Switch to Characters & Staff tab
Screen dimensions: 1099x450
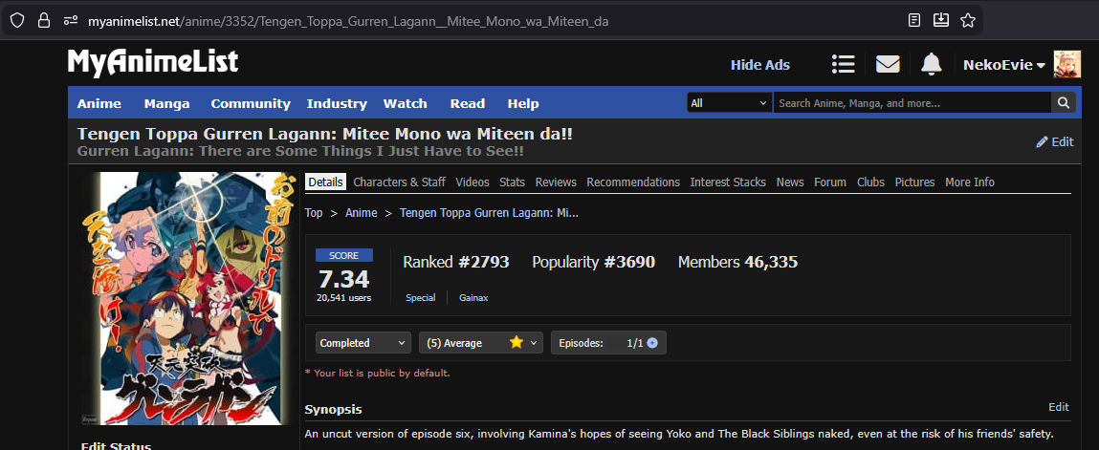[x=400, y=182]
